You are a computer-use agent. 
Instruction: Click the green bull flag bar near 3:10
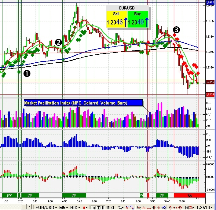click(x=30, y=195)
